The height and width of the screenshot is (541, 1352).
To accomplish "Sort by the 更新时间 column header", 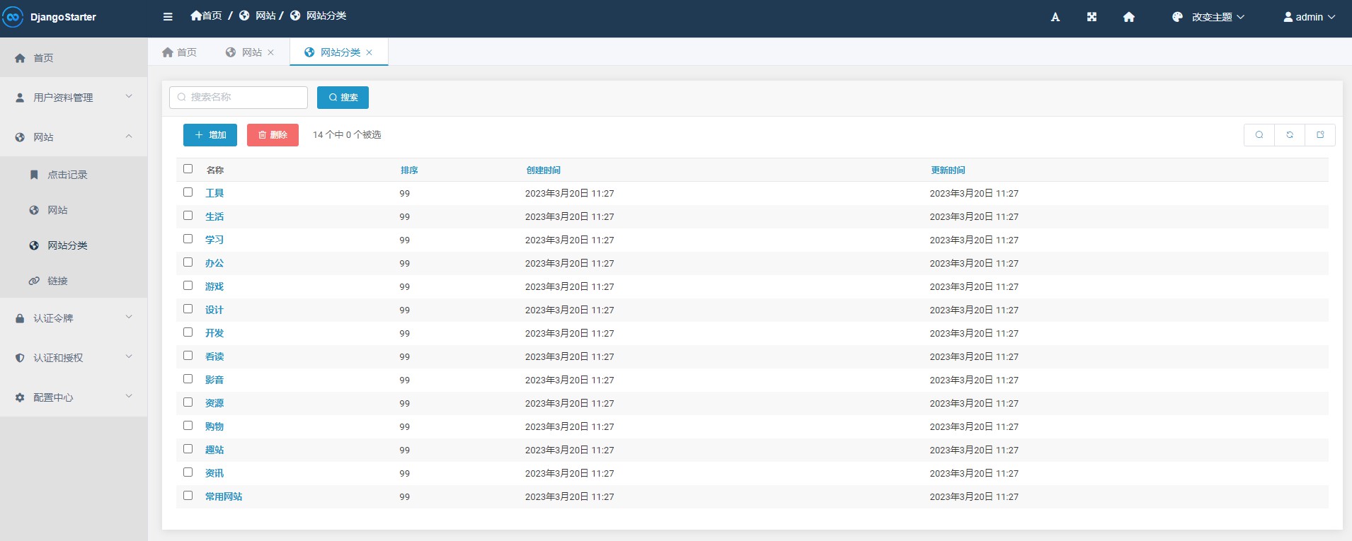I will (x=948, y=170).
